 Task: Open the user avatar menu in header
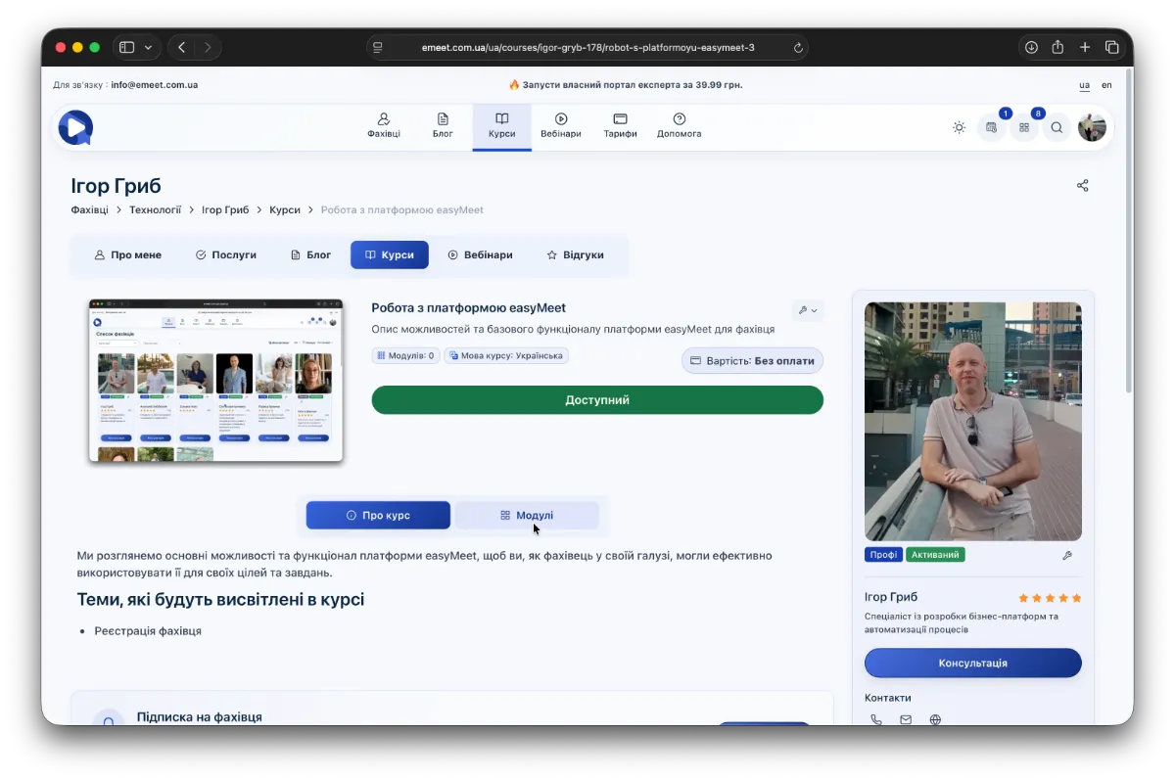pyautogui.click(x=1092, y=127)
